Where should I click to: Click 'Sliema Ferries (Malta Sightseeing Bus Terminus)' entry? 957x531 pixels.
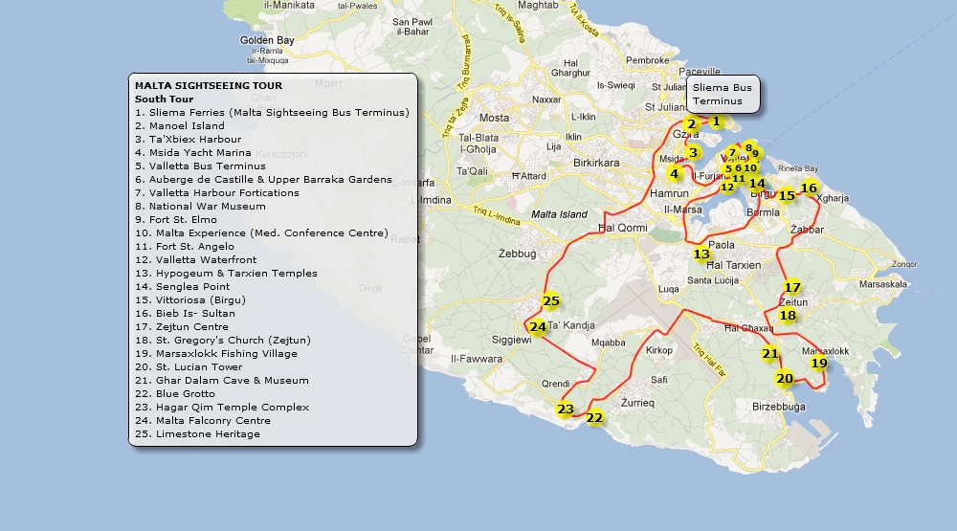(x=272, y=112)
